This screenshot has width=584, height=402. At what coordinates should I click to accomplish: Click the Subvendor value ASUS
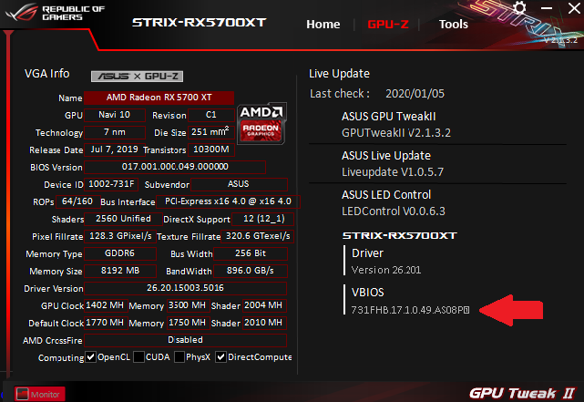pos(239,184)
